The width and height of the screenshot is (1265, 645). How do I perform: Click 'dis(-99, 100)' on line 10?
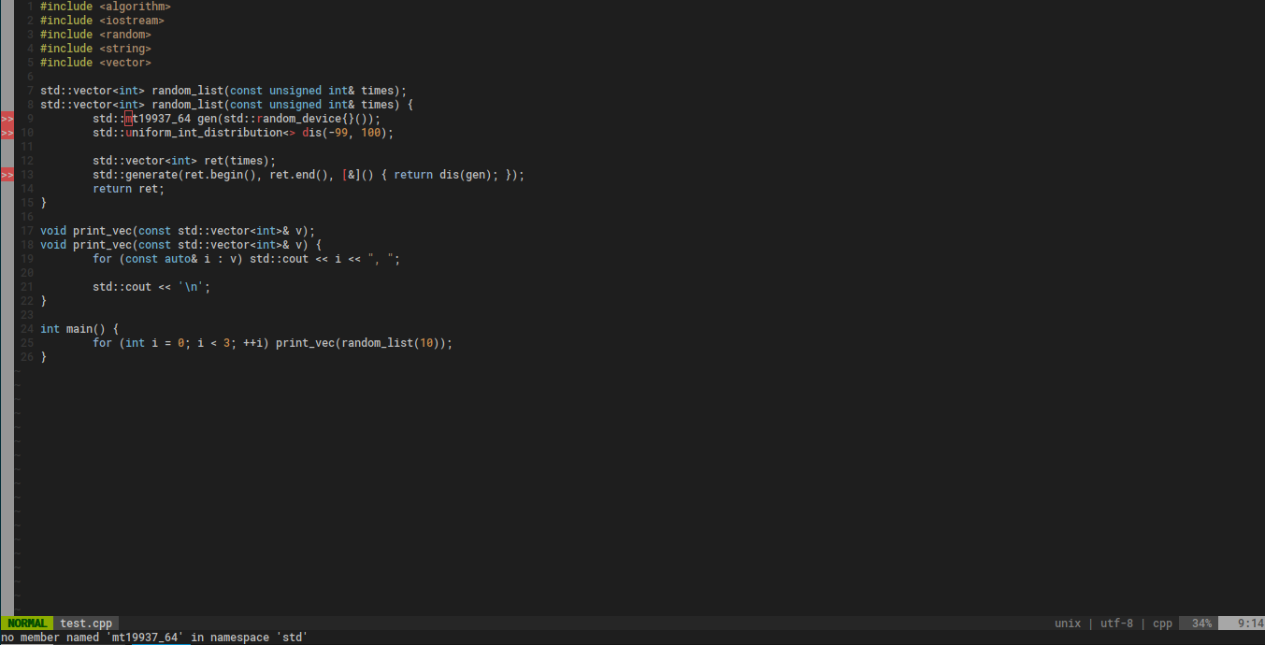345,133
